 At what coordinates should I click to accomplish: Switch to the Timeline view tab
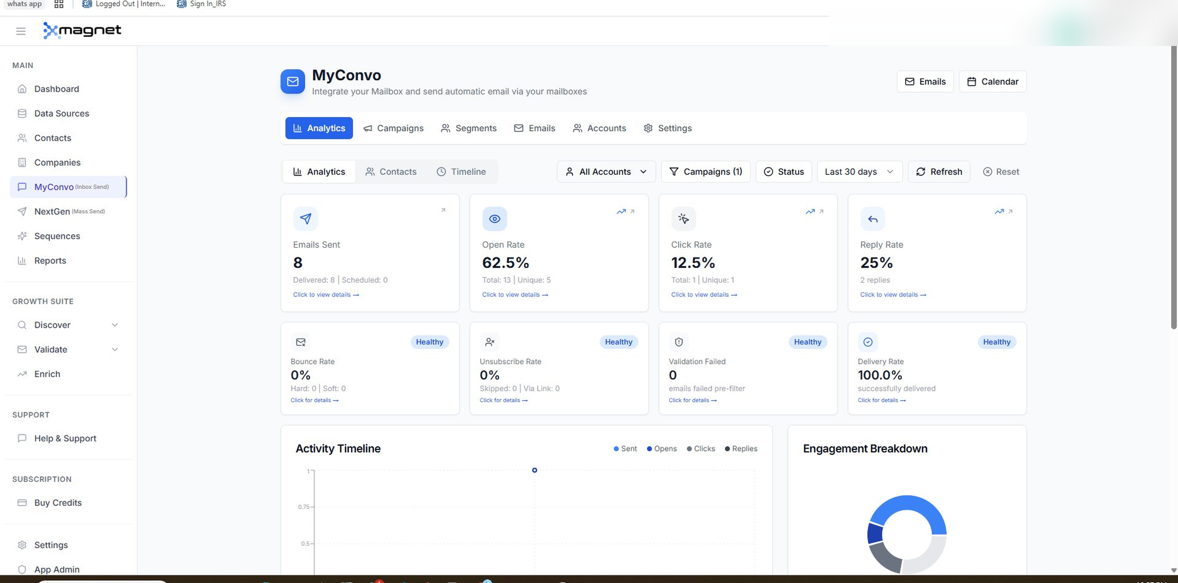(461, 171)
